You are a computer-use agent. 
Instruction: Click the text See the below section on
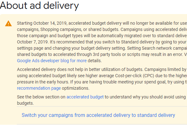pos(41,97)
